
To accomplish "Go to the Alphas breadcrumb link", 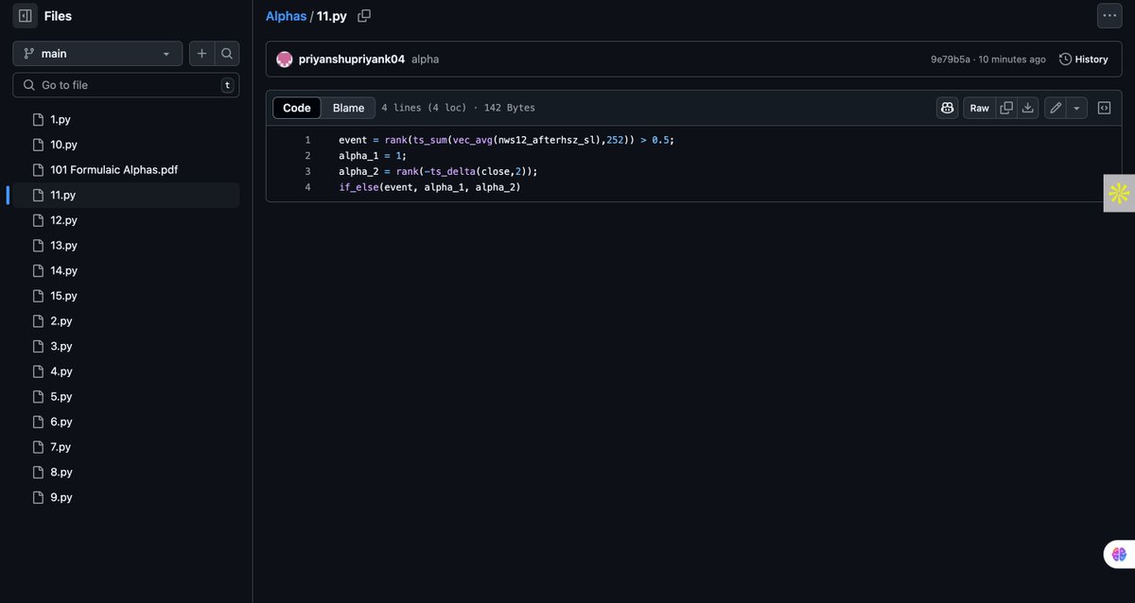I will [286, 16].
